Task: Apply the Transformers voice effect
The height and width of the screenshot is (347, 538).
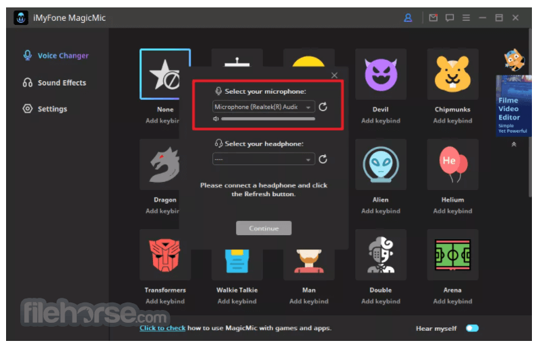Action: [165, 255]
